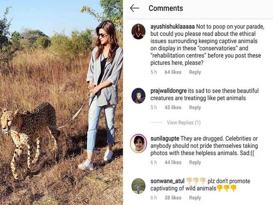Screen dimensions: 273x205
Task: Open prajwalldongre's avatar
Action: 139,96
